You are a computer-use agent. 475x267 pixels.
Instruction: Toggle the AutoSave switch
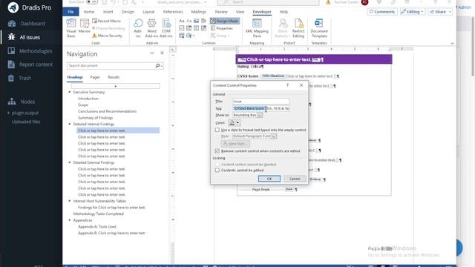click(92, 1)
